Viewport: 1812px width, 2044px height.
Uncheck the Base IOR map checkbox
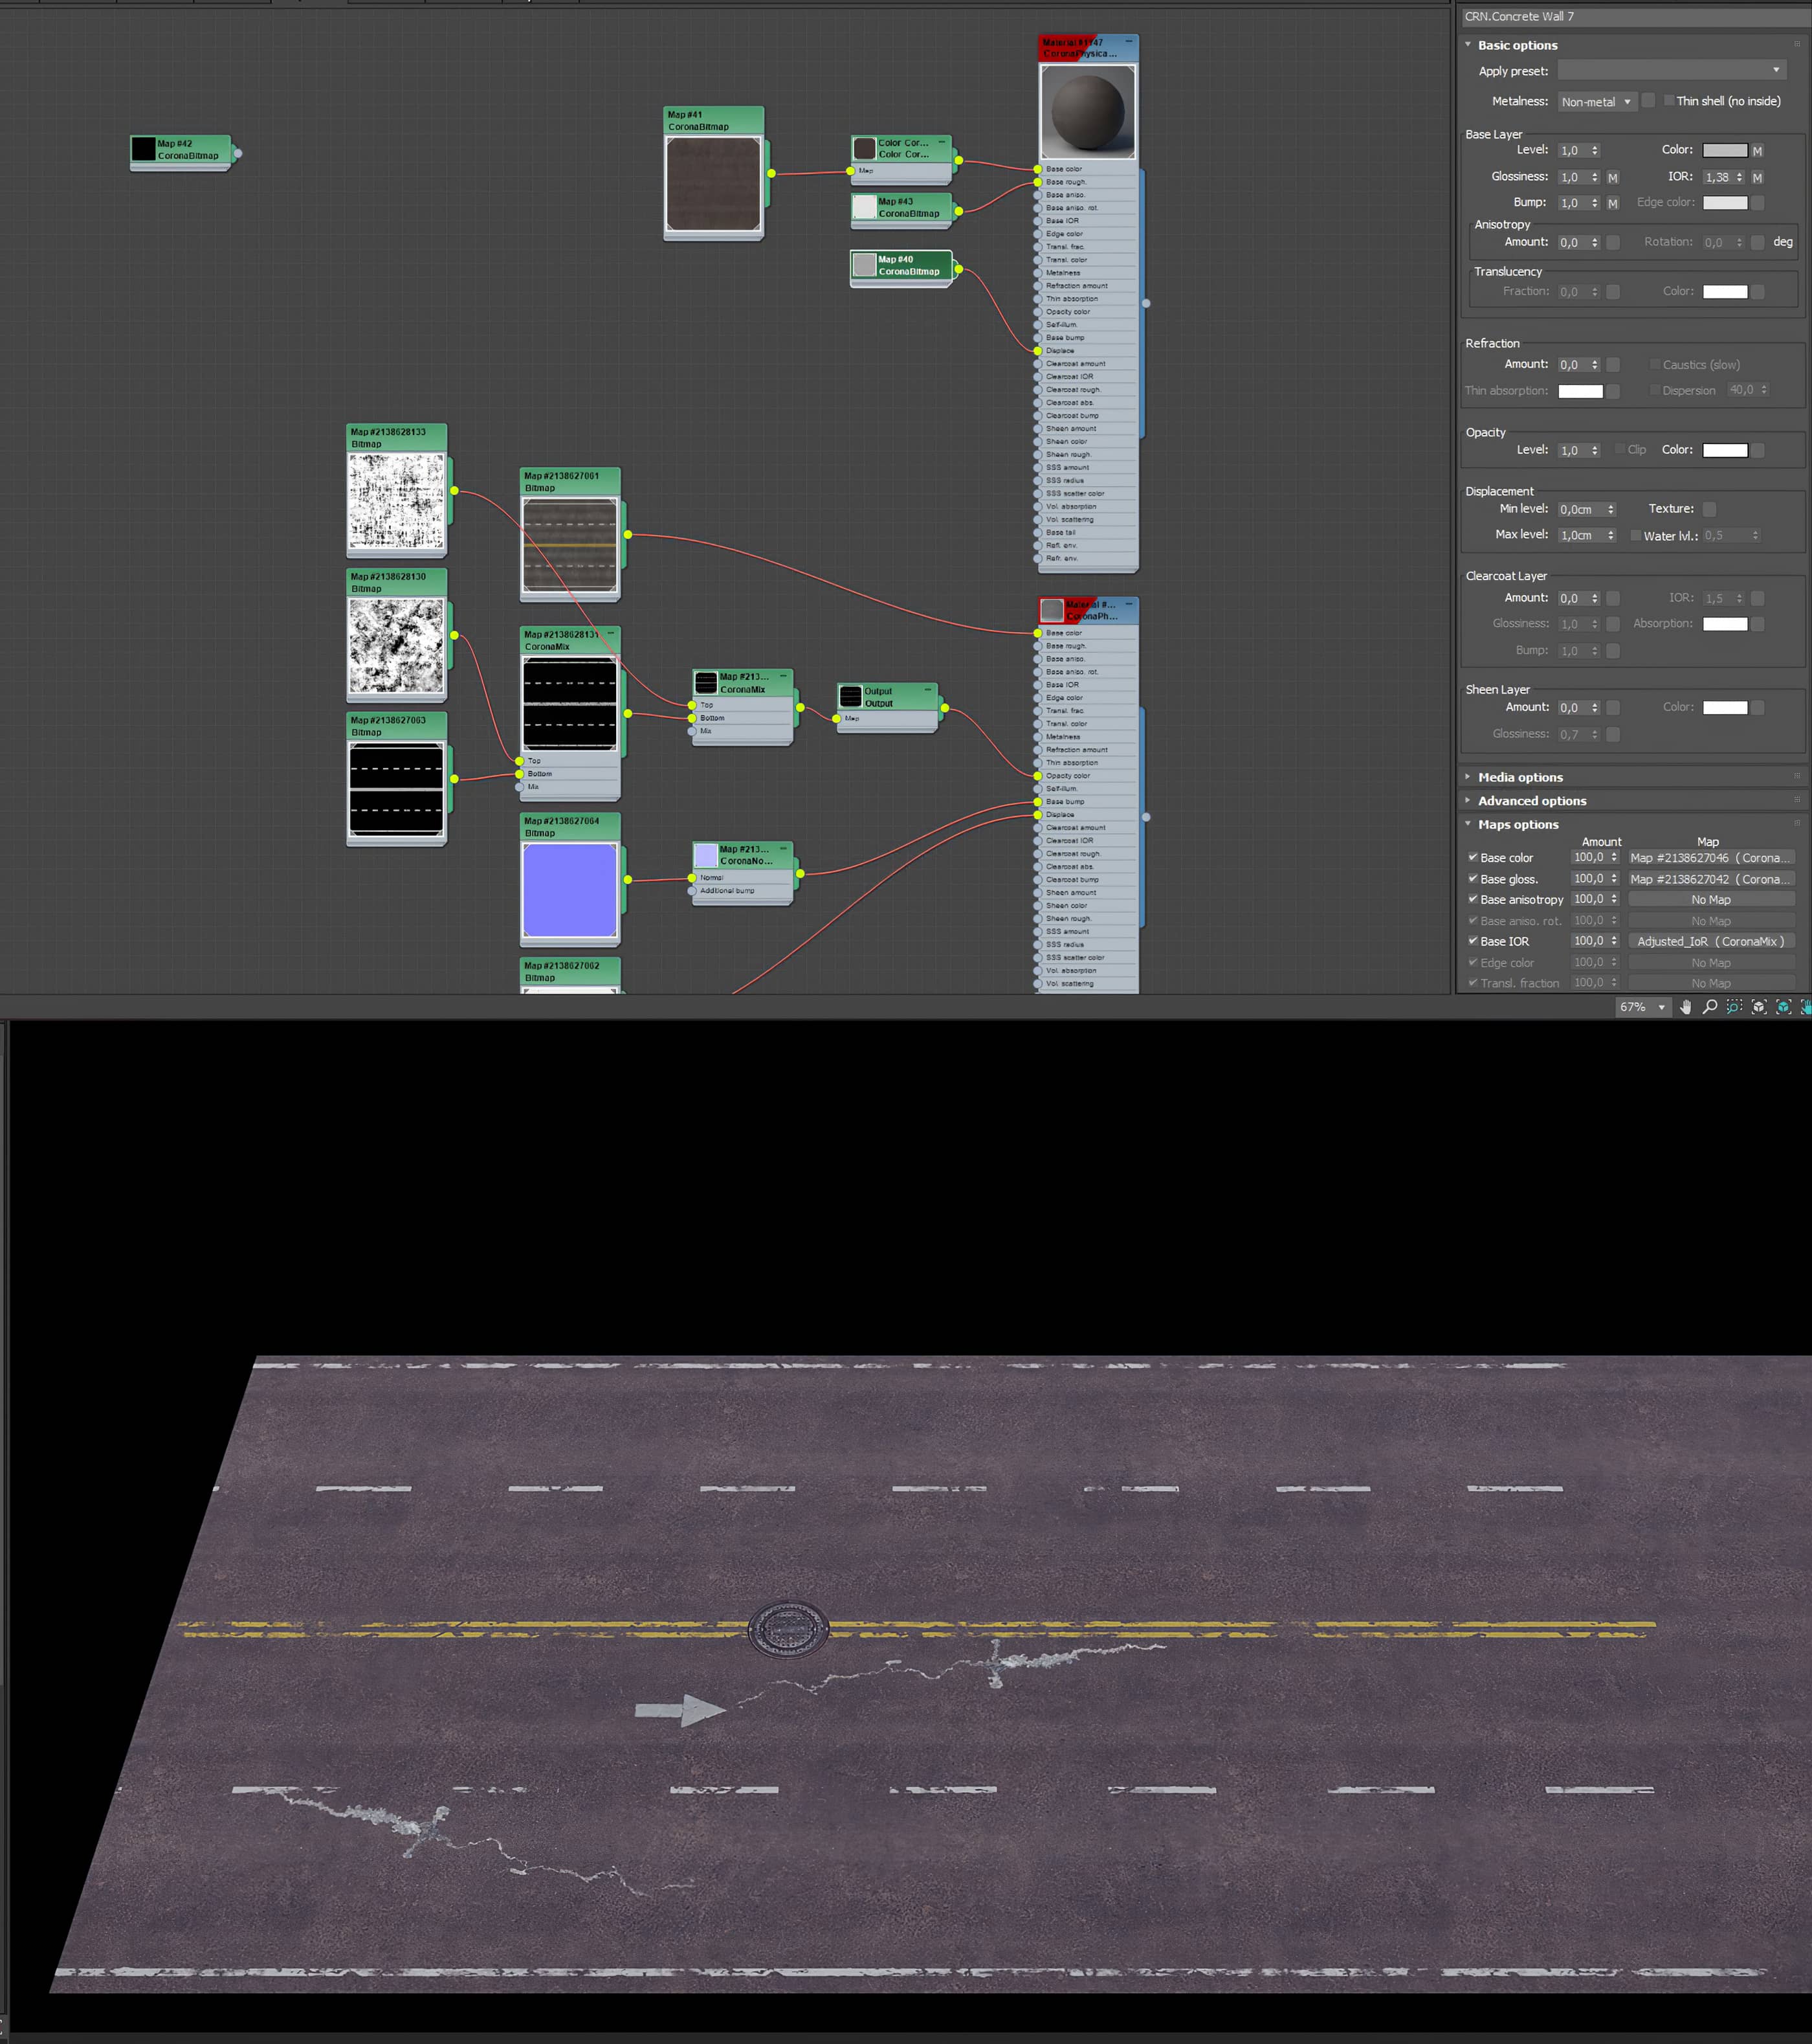coord(1472,941)
